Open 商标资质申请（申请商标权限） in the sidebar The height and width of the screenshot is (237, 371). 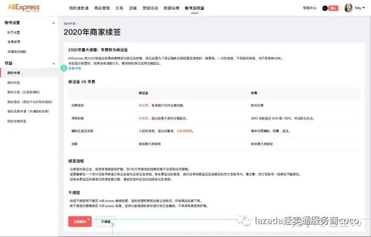28,111
